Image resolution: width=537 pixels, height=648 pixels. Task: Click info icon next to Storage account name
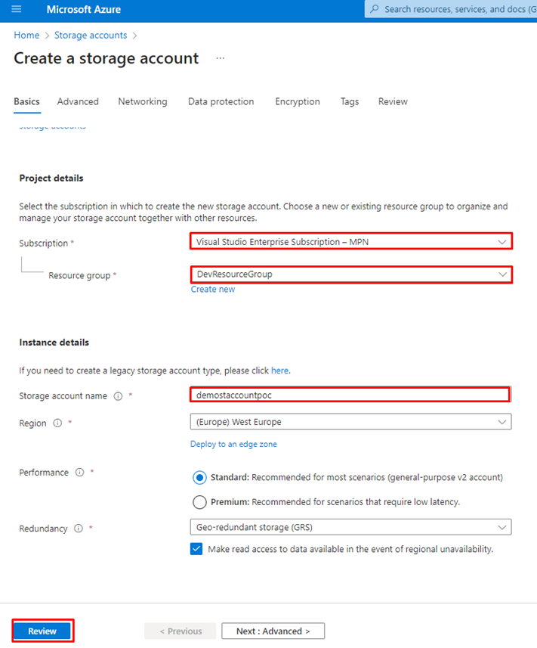(x=118, y=395)
